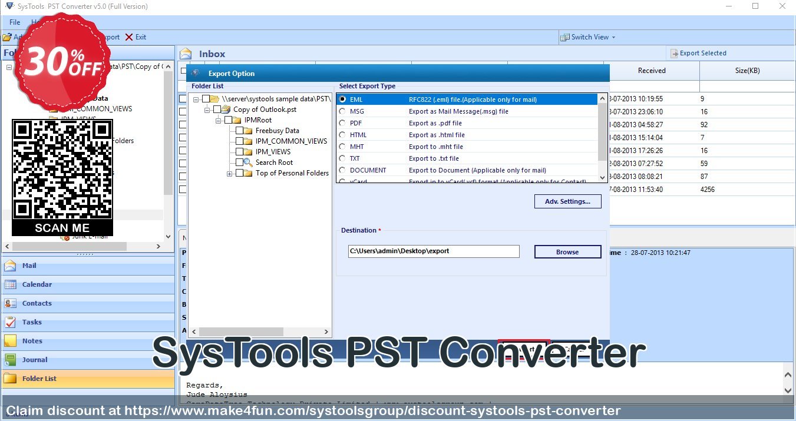Click the Notes yellow icon
This screenshot has height=421, width=796.
[x=10, y=341]
